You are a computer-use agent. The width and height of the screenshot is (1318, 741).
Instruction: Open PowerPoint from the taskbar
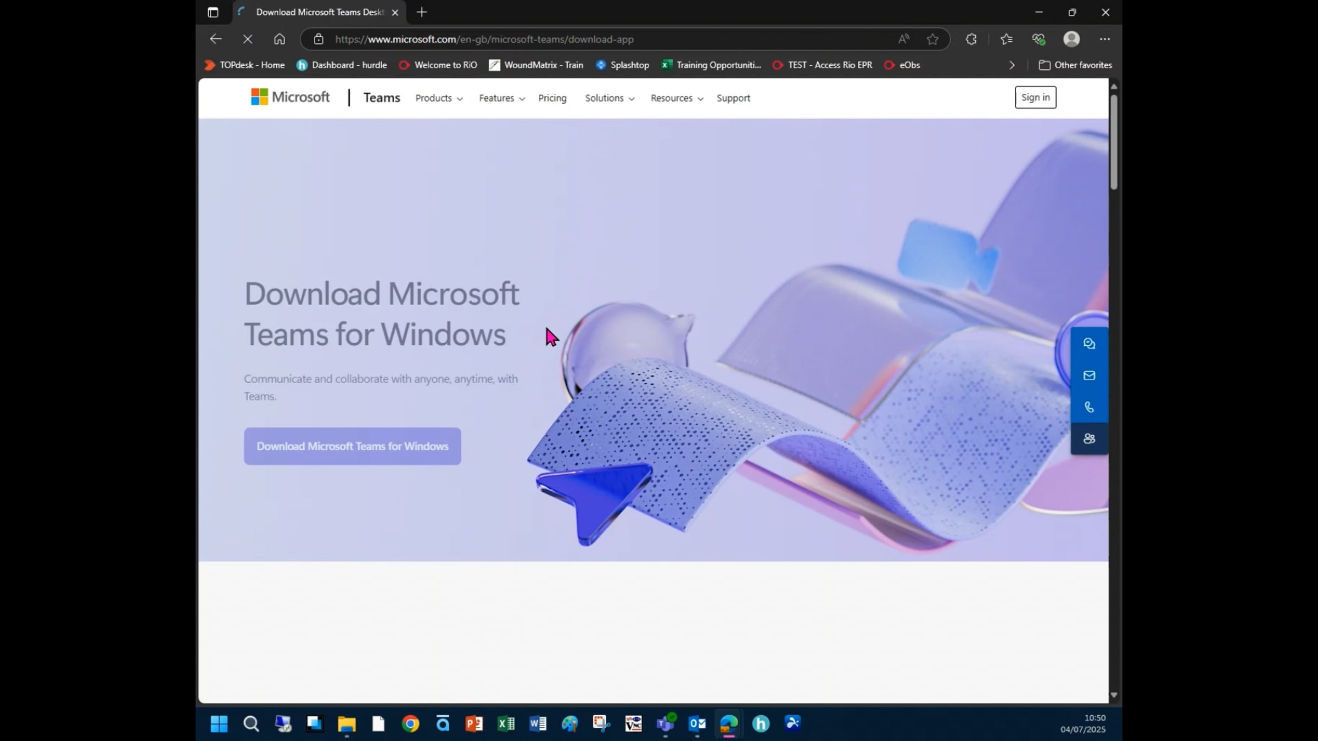(474, 724)
